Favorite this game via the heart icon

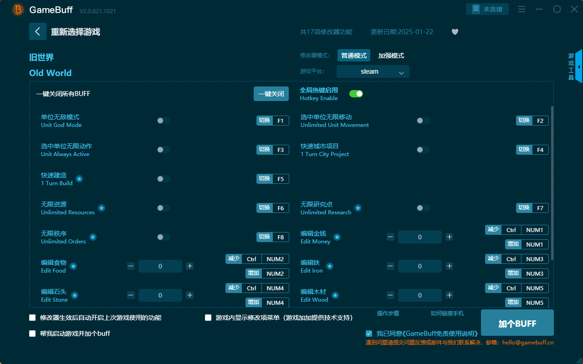pos(455,32)
